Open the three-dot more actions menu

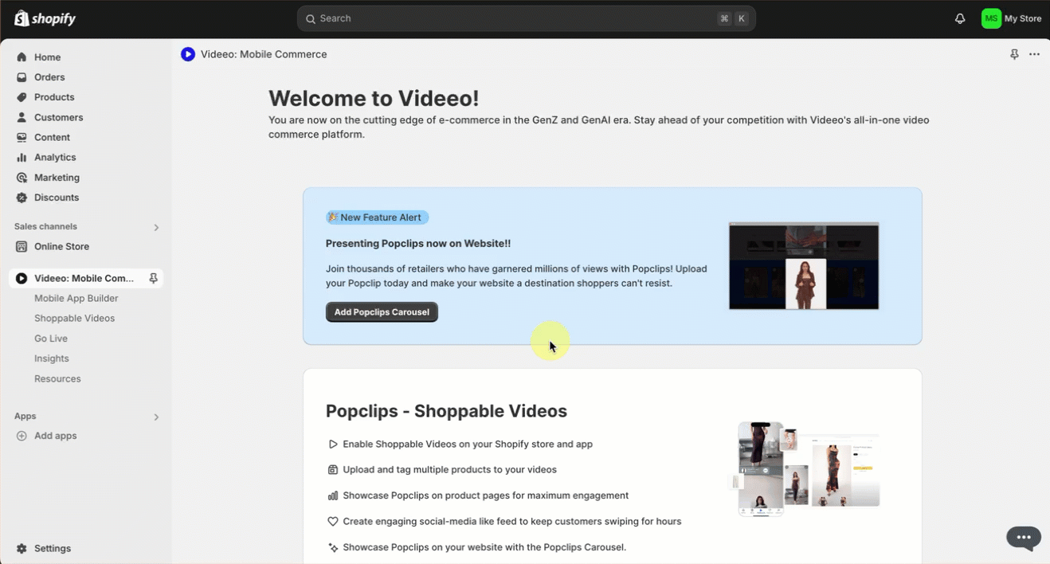click(x=1034, y=54)
